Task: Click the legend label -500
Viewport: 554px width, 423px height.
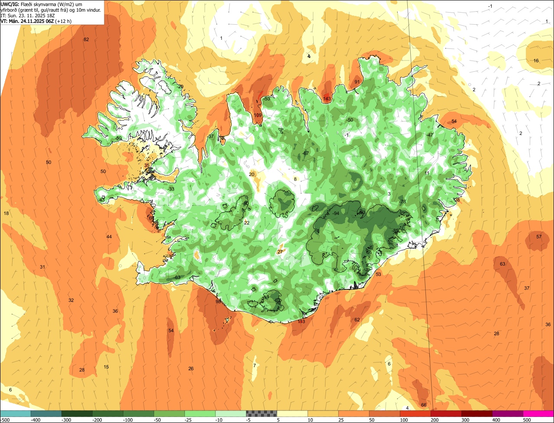Action: tap(5, 420)
